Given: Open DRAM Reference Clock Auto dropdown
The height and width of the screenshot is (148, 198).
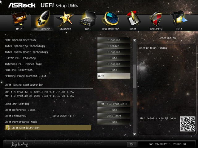Looking at the screenshot, I should click(114, 110).
